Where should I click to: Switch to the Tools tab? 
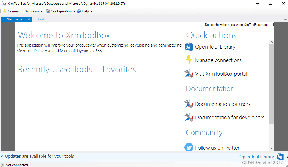(41, 19)
